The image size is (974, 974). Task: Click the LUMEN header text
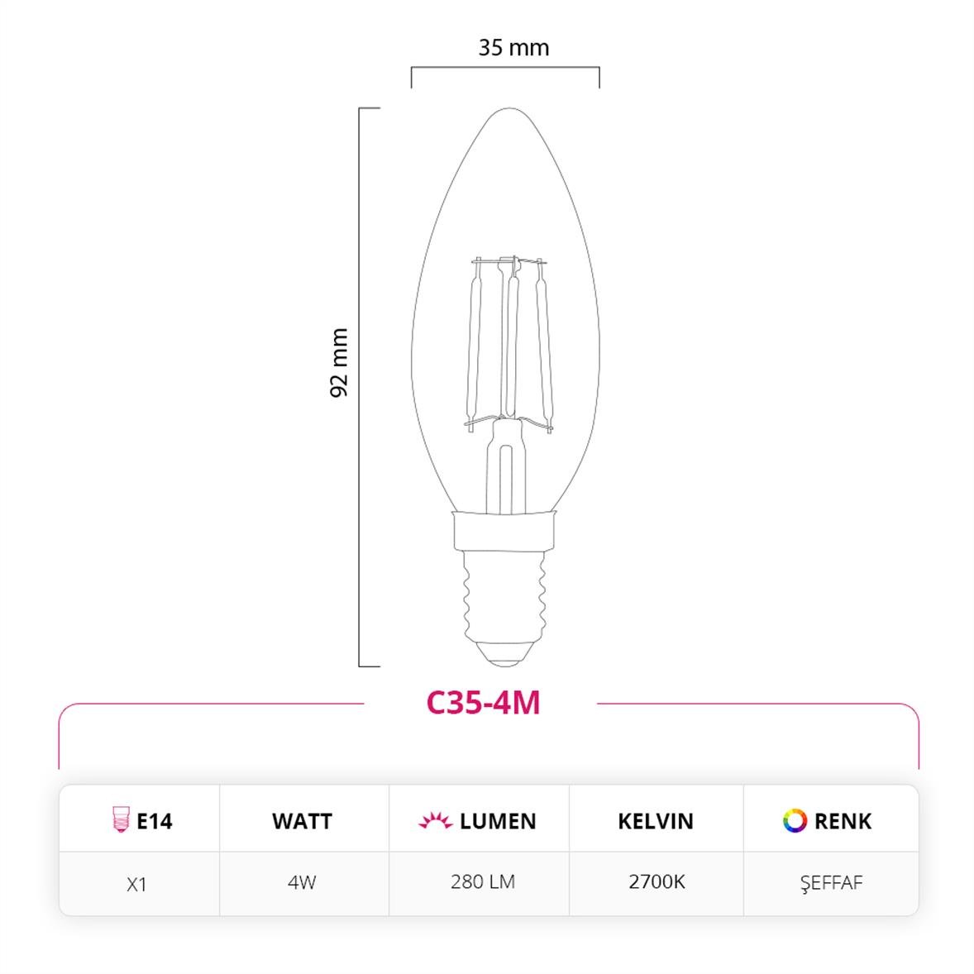point(498,821)
